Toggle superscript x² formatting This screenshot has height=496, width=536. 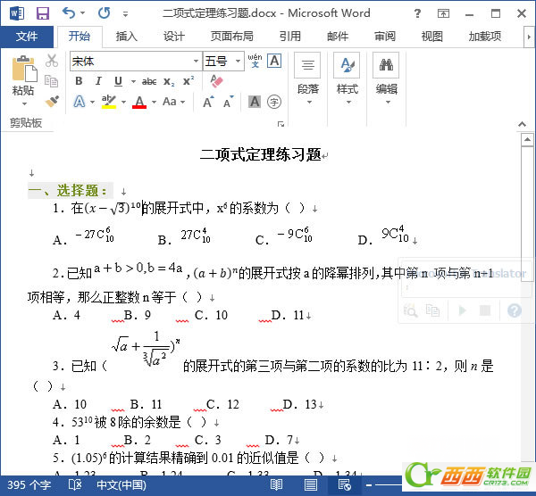[188, 81]
